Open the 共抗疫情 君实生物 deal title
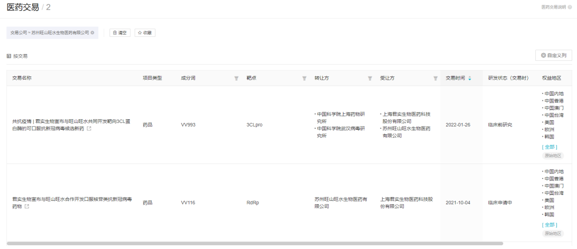Viewport: 577px width, 249px height. (72, 125)
